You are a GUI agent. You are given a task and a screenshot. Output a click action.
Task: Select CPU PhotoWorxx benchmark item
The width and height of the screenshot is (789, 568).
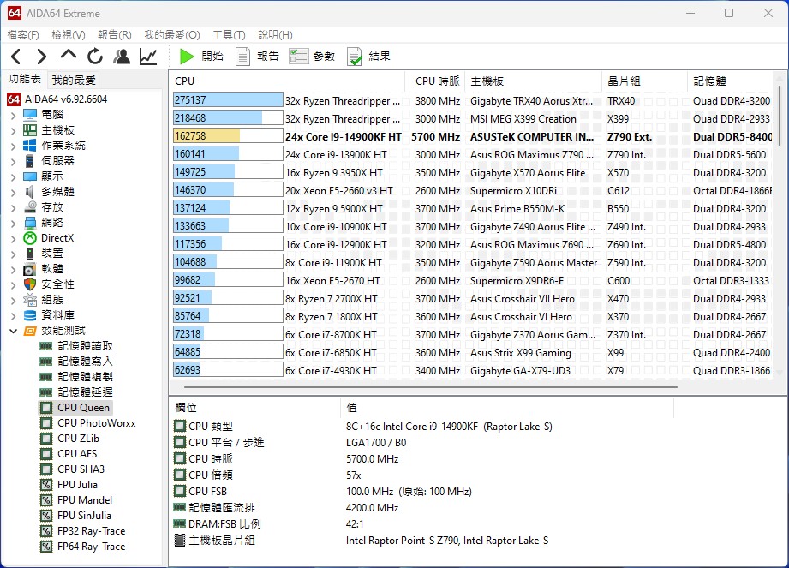[96, 423]
